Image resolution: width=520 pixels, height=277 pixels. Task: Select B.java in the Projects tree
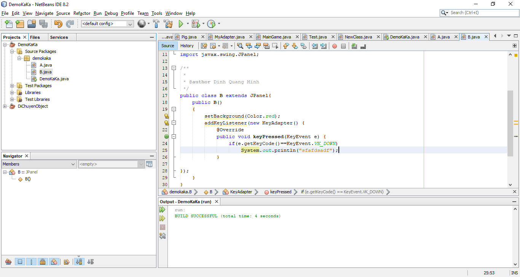[x=46, y=72]
